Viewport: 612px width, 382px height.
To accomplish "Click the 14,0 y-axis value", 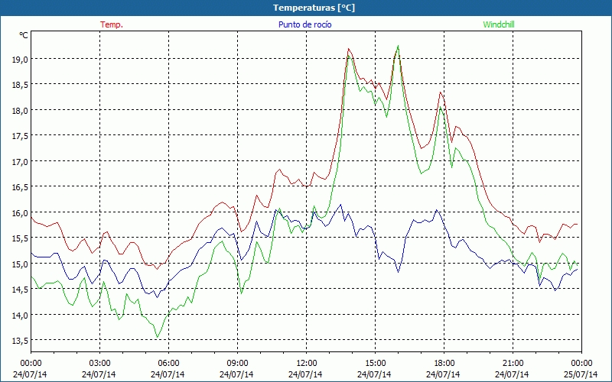I will (21, 315).
